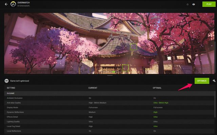This screenshot has height=135, width=217.
Task: Click the D:\Overwatch\ install path
Action: [23, 6]
